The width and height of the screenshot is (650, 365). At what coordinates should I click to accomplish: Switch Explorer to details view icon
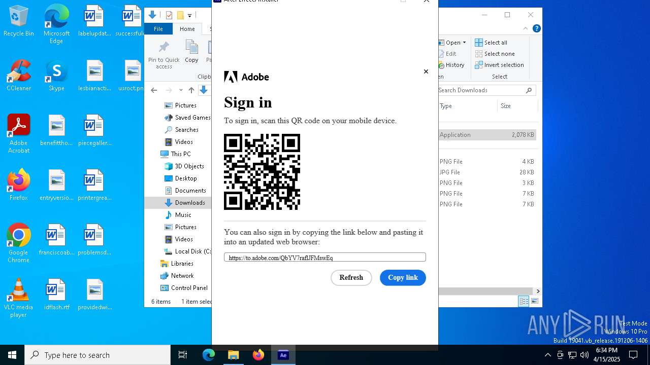pyautogui.click(x=524, y=301)
